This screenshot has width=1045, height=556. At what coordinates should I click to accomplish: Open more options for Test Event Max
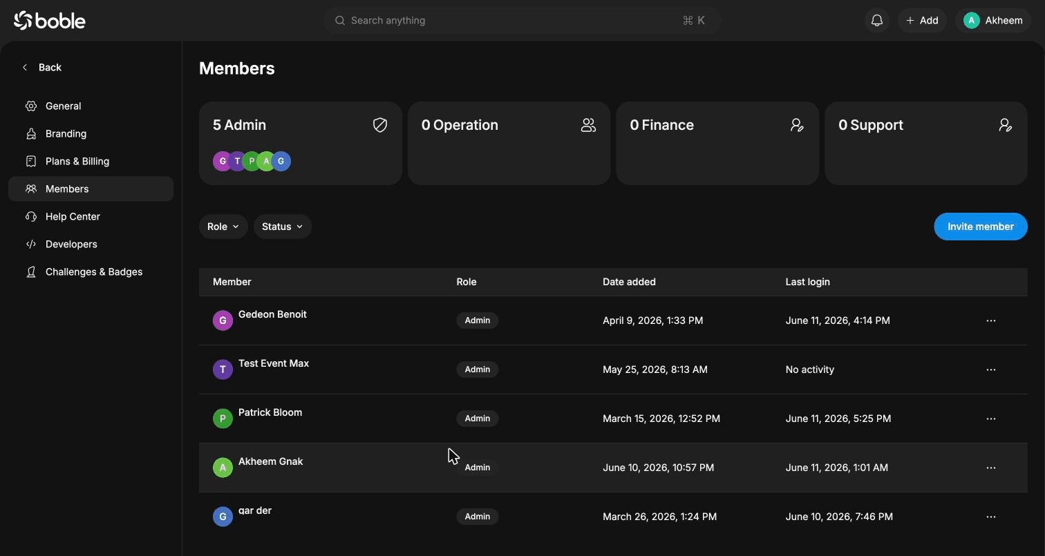tap(991, 370)
